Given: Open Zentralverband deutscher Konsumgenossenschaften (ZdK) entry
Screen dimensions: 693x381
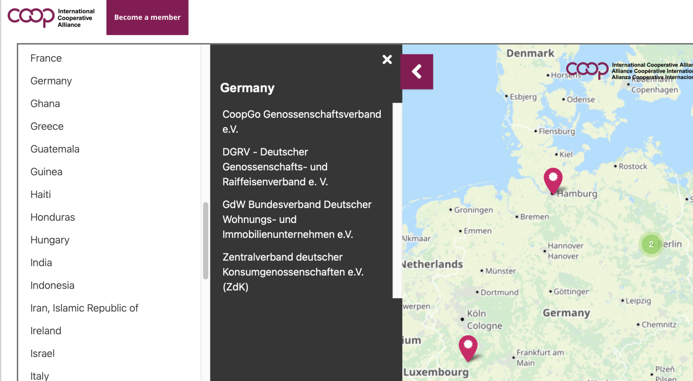Looking at the screenshot, I should [293, 272].
